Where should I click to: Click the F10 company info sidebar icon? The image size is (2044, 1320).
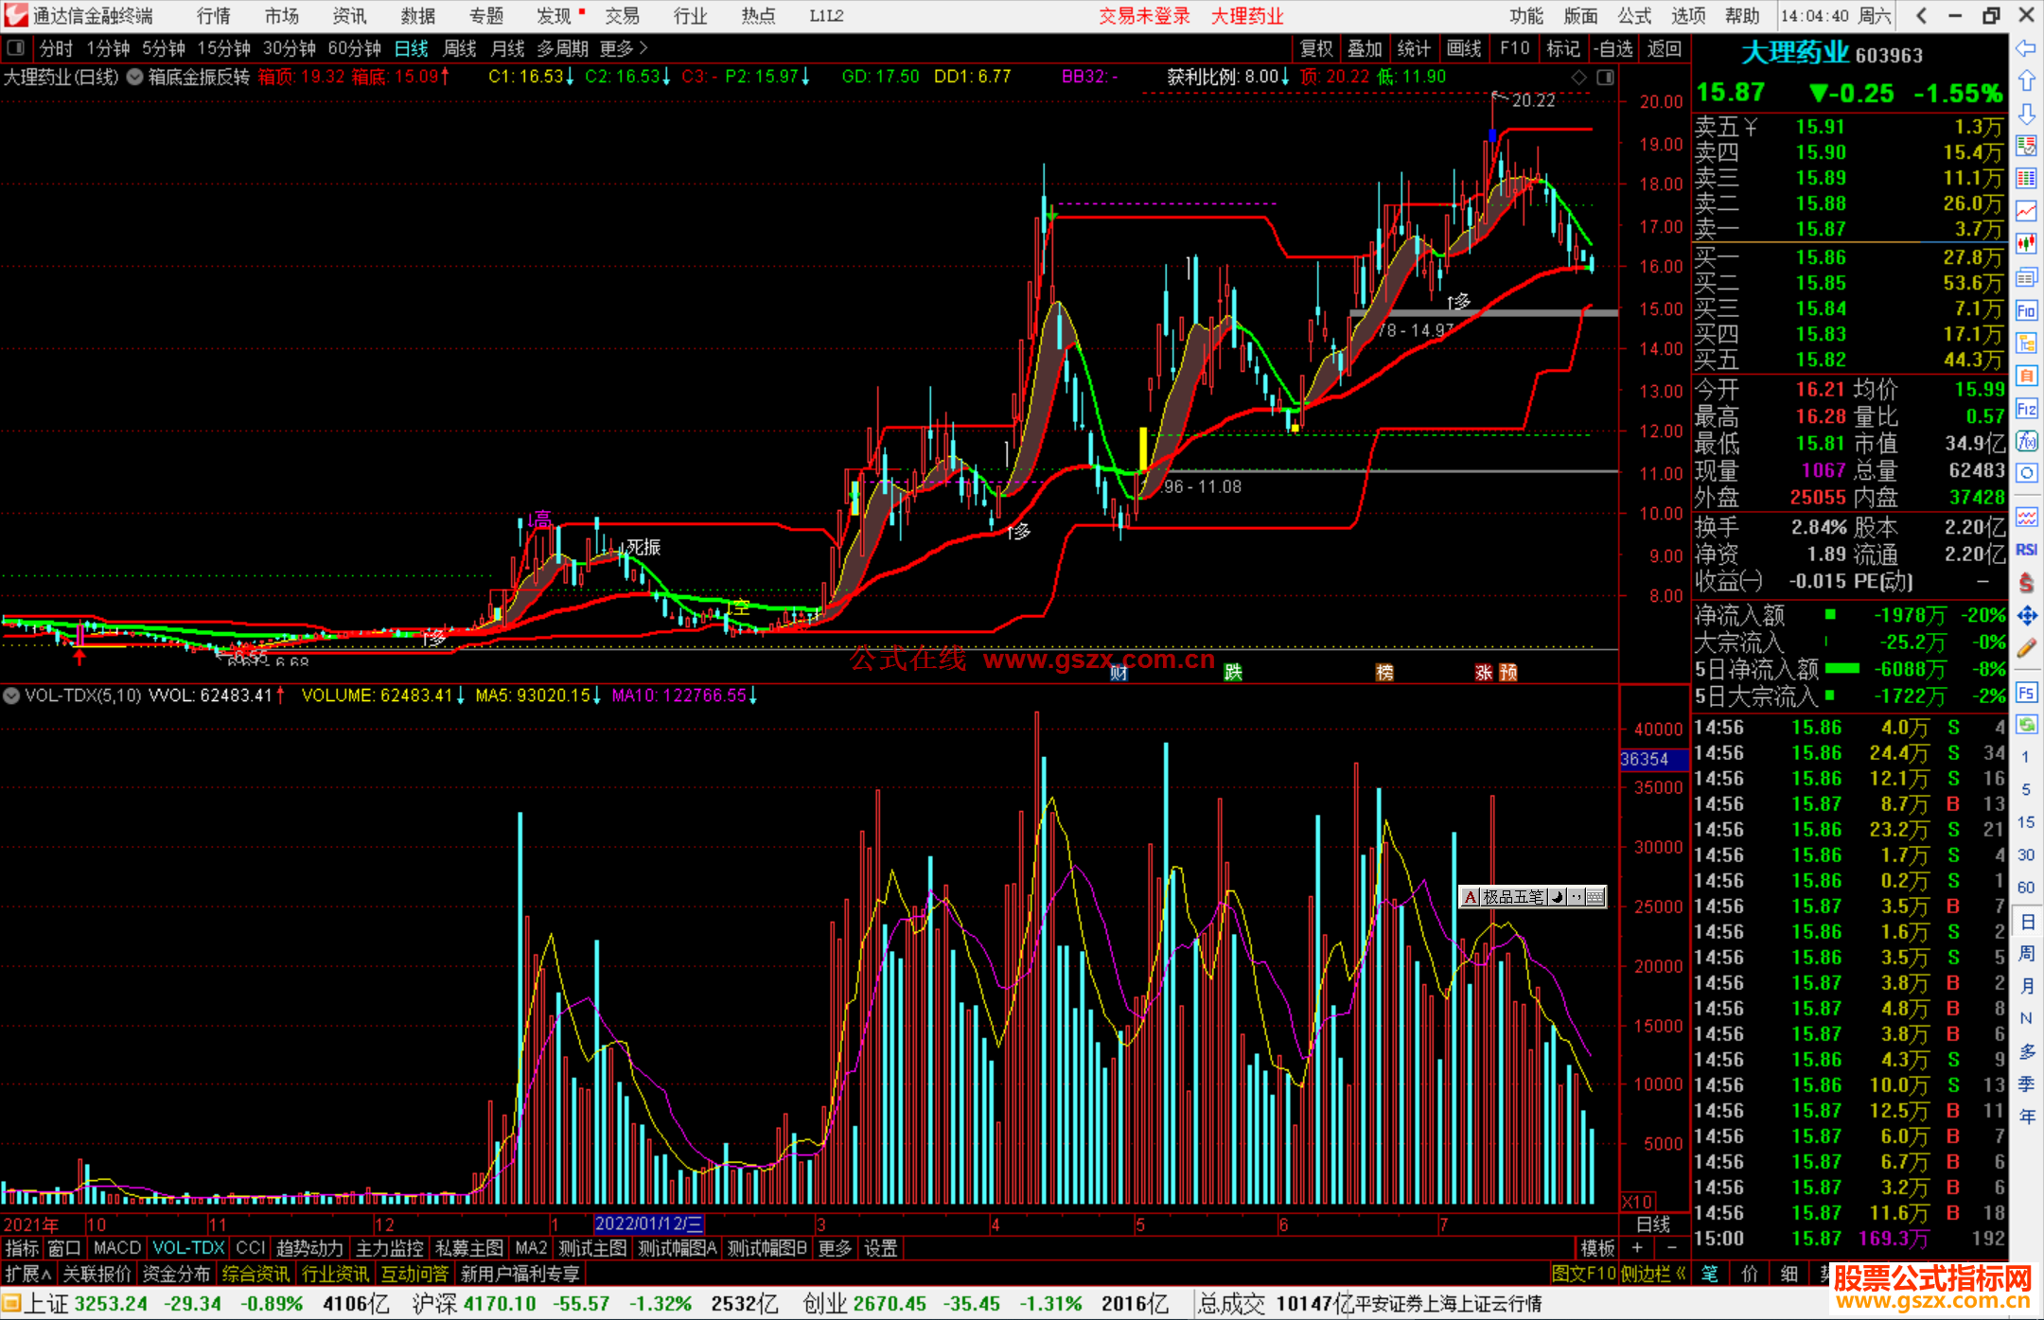[2026, 310]
